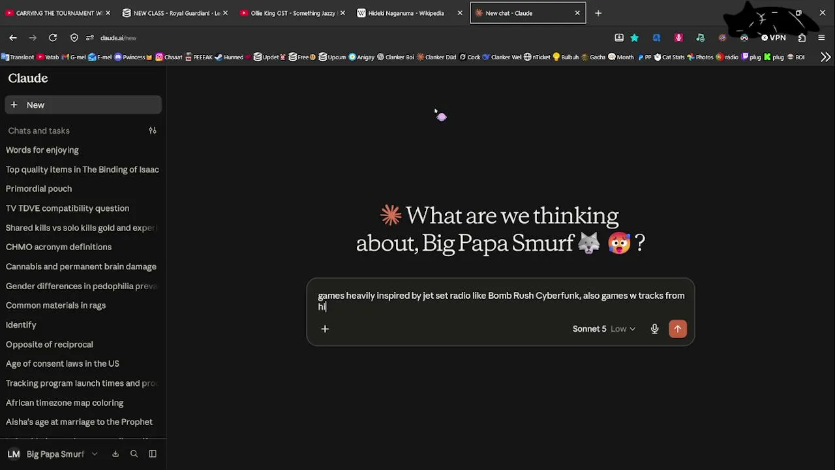Open site settings icon beside the URL
835x470 pixels.
[x=90, y=38]
